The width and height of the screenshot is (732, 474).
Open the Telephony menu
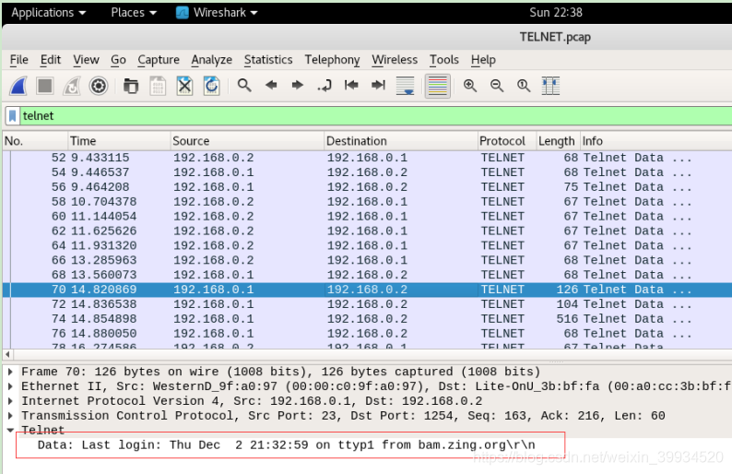[x=332, y=60]
